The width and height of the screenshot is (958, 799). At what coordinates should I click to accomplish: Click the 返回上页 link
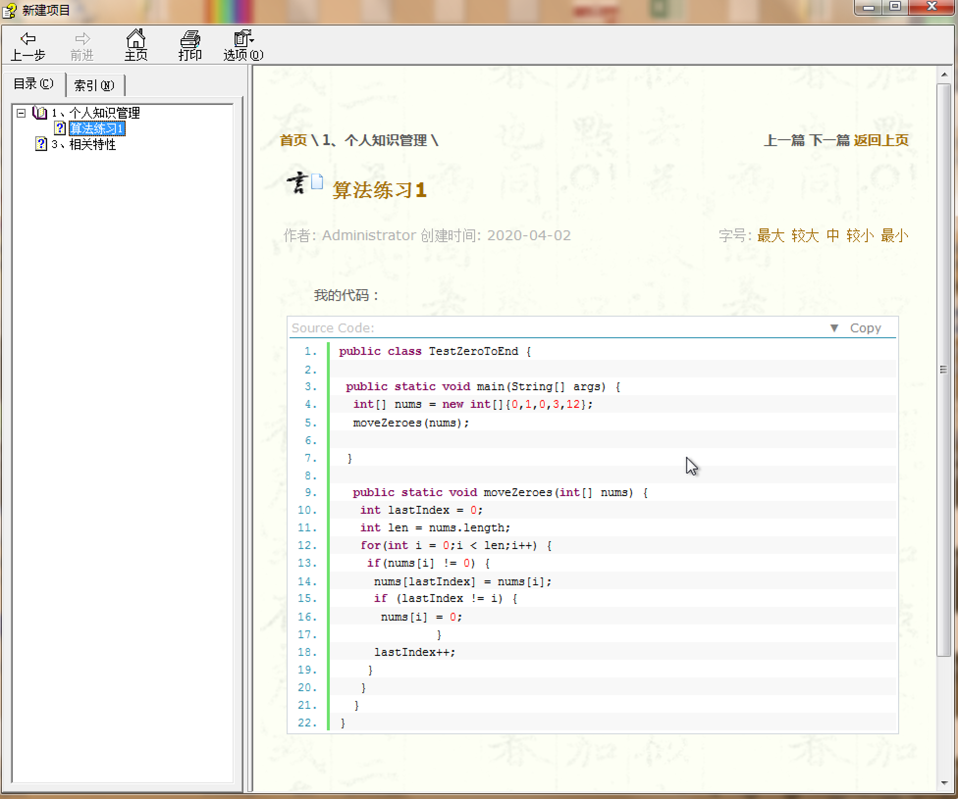[881, 141]
